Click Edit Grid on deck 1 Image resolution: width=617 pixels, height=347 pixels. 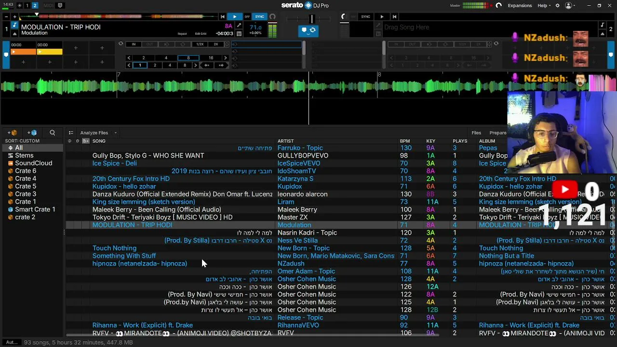coord(201,34)
